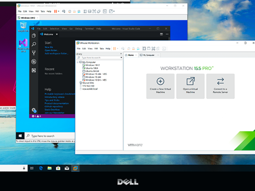Enter full screen in front VMware Workstation toolbar

pos(153,49)
